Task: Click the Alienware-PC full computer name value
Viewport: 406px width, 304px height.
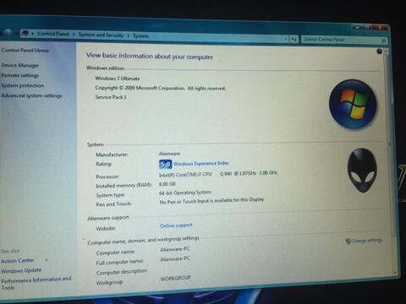Action: click(x=175, y=259)
